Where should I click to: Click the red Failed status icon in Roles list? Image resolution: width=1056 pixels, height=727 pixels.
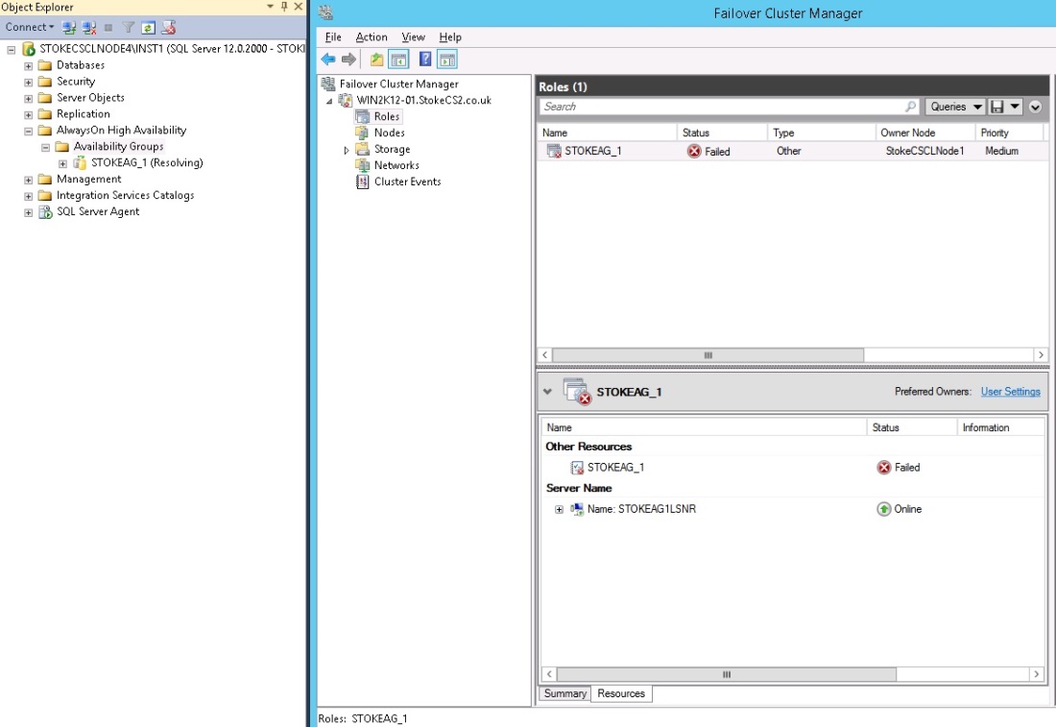[694, 151]
